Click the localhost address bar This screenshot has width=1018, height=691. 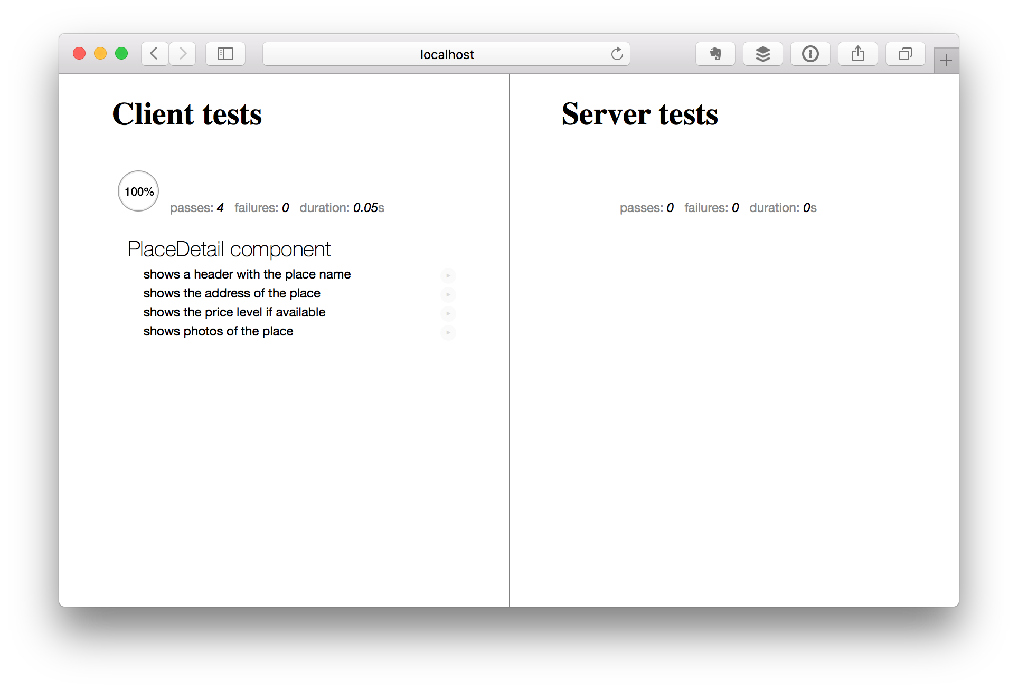click(446, 54)
